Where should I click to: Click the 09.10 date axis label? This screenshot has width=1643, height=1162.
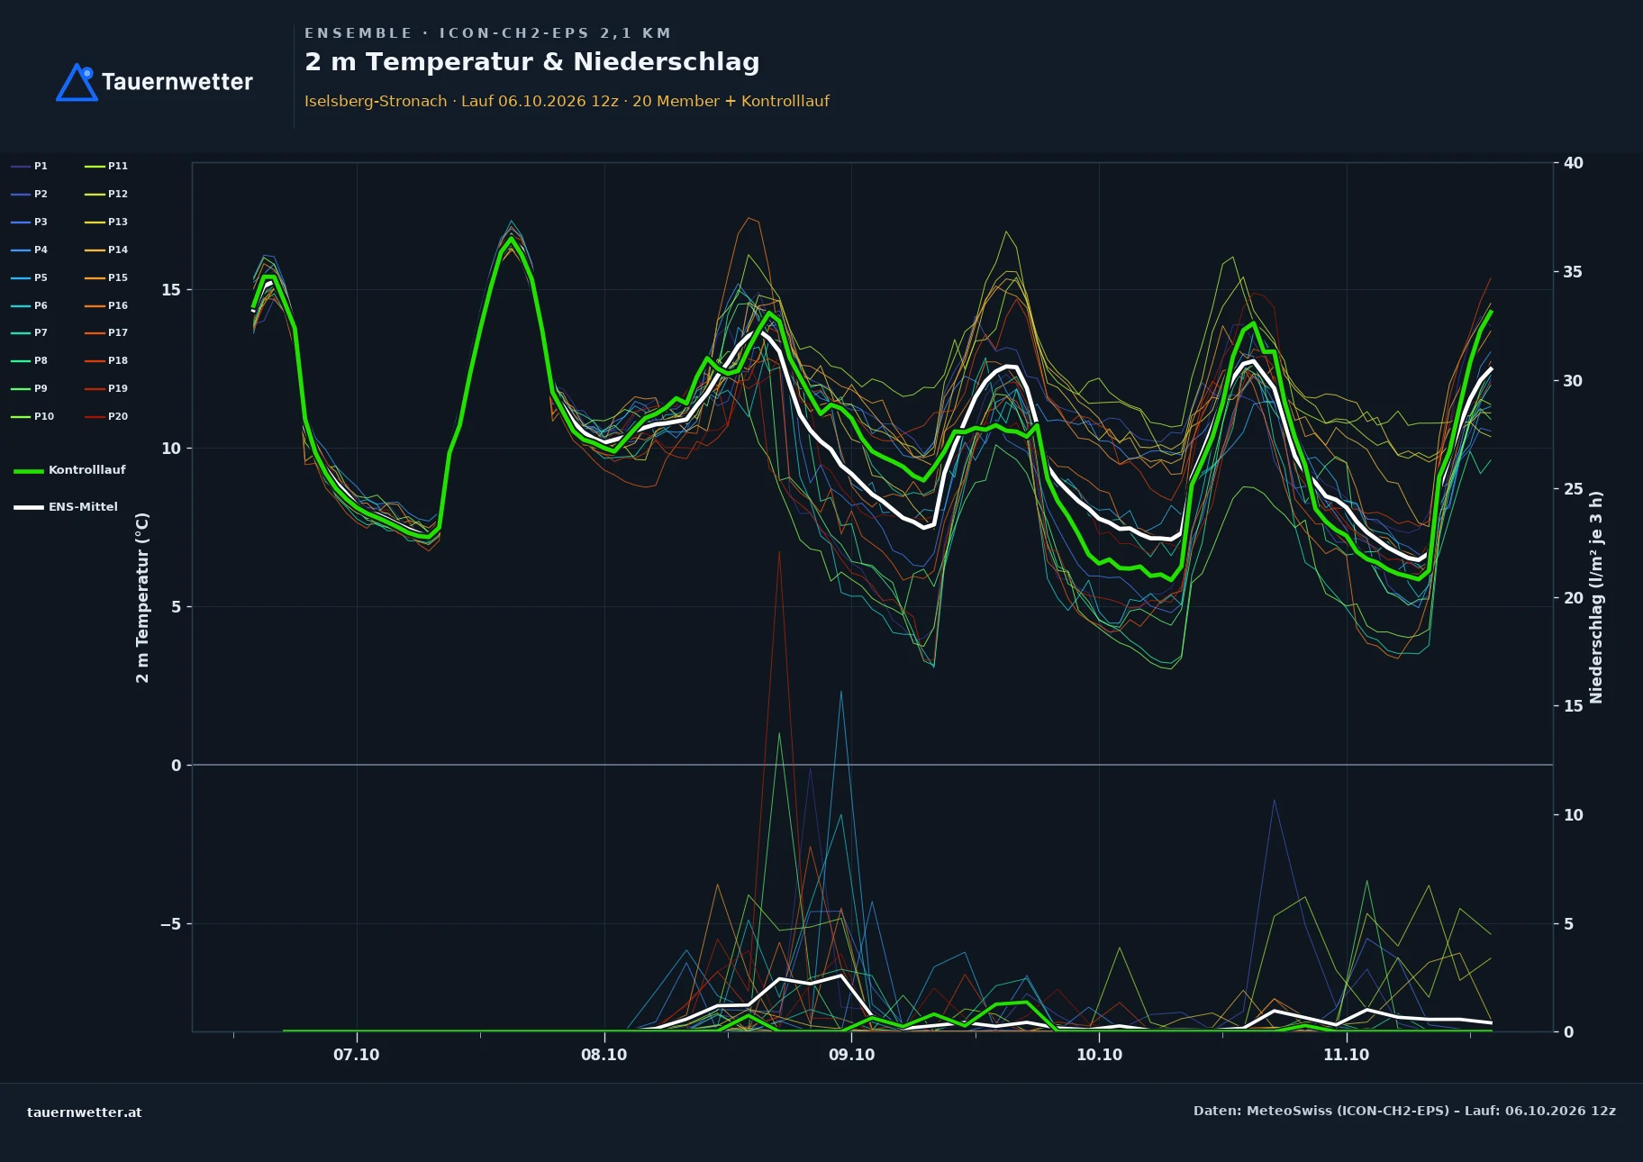pos(851,1055)
